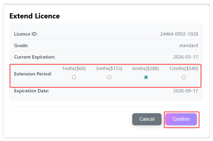Click the Licence ID field label
Screen dimensions: 213x141
pos(26,34)
